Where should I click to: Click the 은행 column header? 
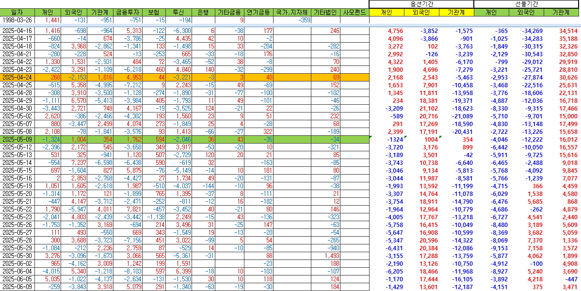click(x=204, y=12)
